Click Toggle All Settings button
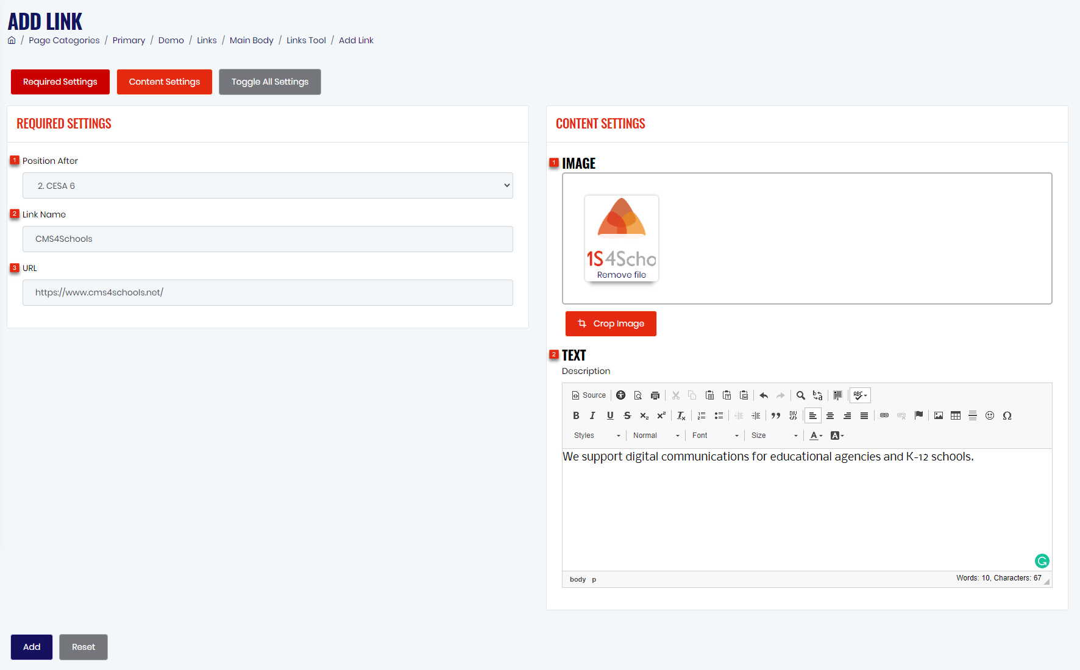The image size is (1080, 670). [x=270, y=82]
